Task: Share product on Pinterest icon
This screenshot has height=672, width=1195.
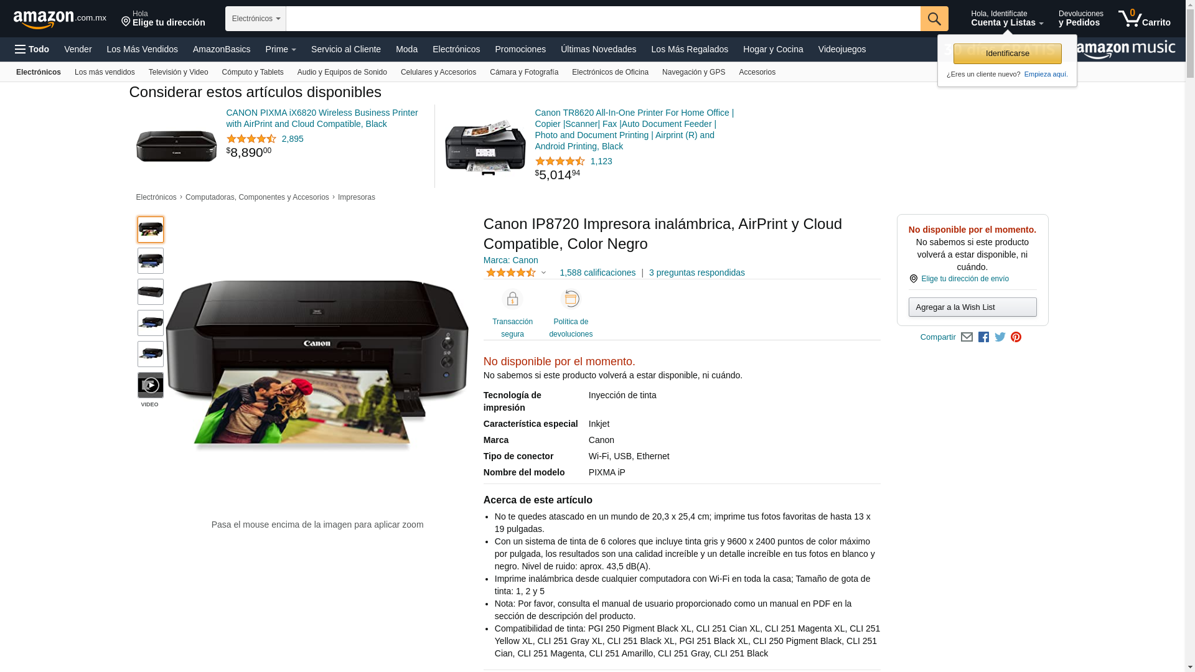Action: pyautogui.click(x=1016, y=337)
